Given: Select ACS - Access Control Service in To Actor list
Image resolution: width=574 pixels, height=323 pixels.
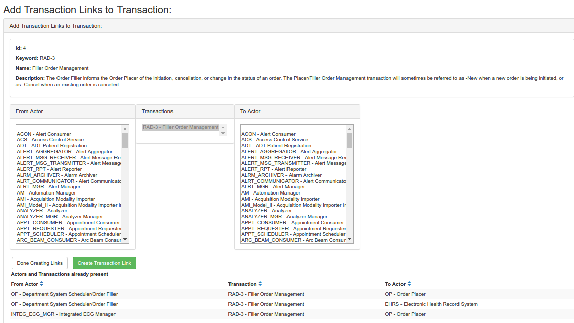Looking at the screenshot, I should (274, 140).
